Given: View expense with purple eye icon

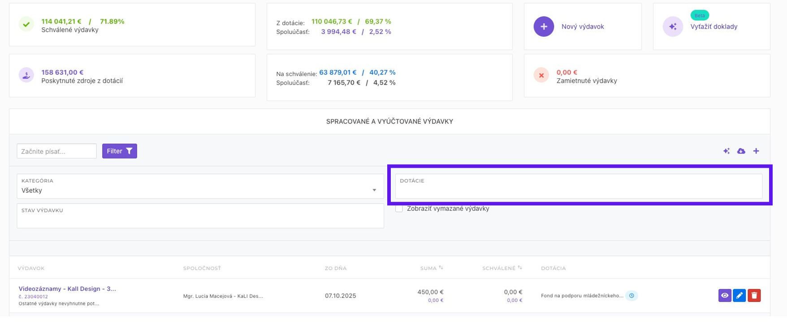Looking at the screenshot, I should point(725,295).
